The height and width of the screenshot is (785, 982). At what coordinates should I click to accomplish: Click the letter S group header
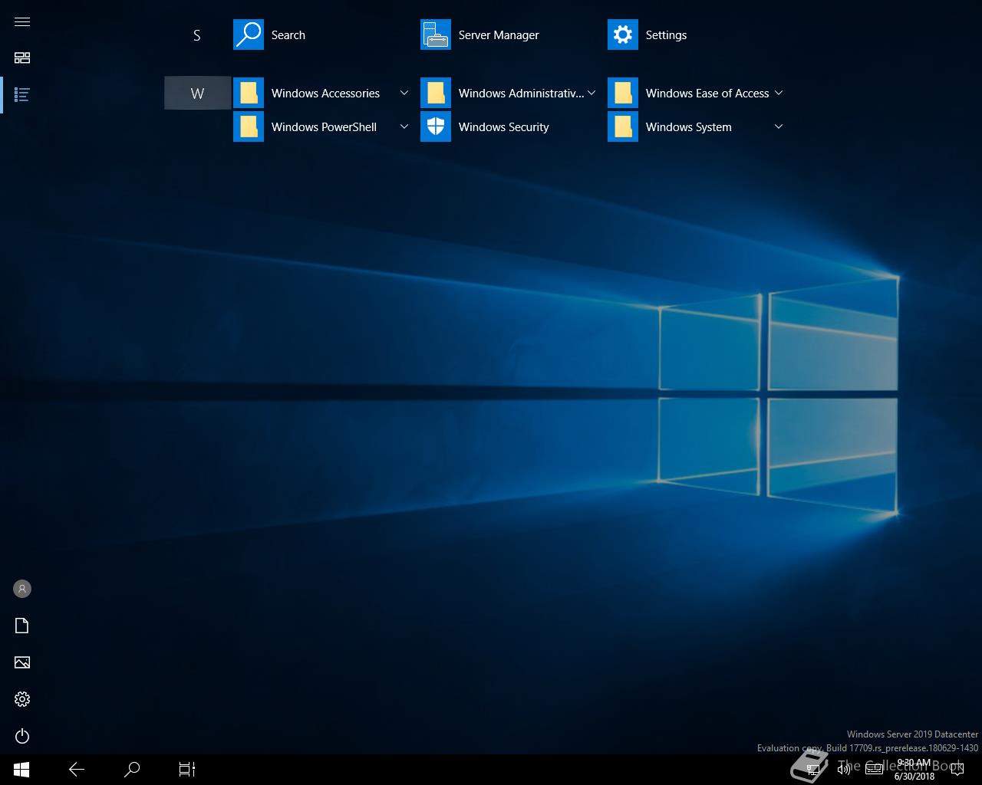(x=197, y=35)
